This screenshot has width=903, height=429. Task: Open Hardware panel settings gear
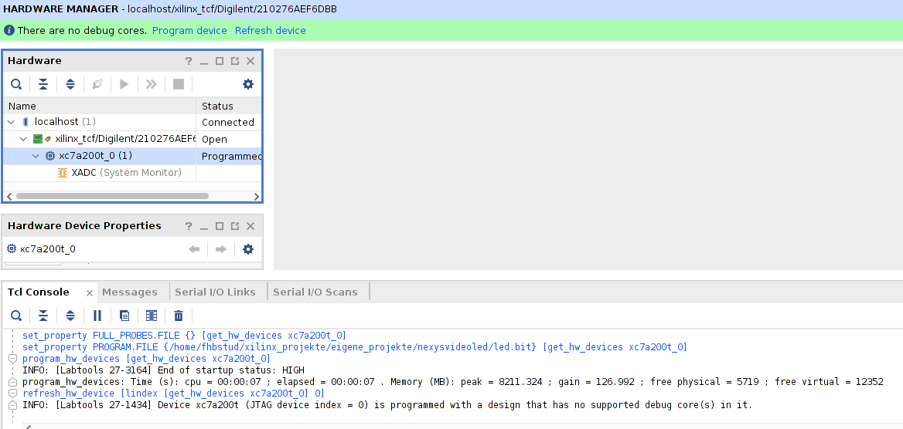coord(248,84)
